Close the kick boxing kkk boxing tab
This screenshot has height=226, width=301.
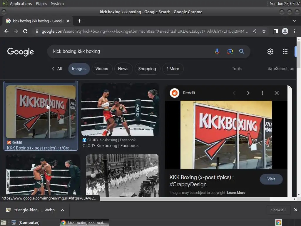click(x=68, y=21)
